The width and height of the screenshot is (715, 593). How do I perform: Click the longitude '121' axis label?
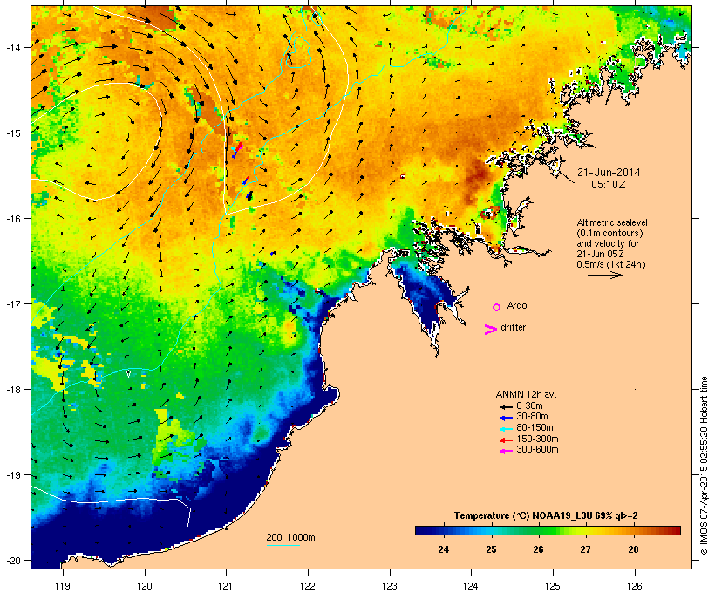[x=226, y=586]
